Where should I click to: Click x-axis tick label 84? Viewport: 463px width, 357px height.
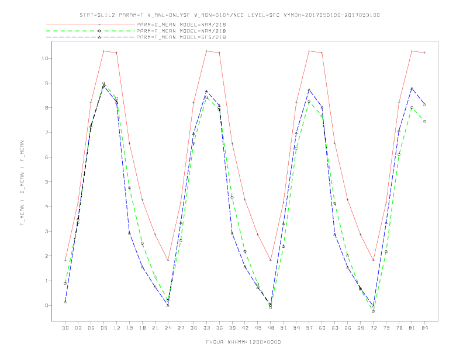[424, 328]
